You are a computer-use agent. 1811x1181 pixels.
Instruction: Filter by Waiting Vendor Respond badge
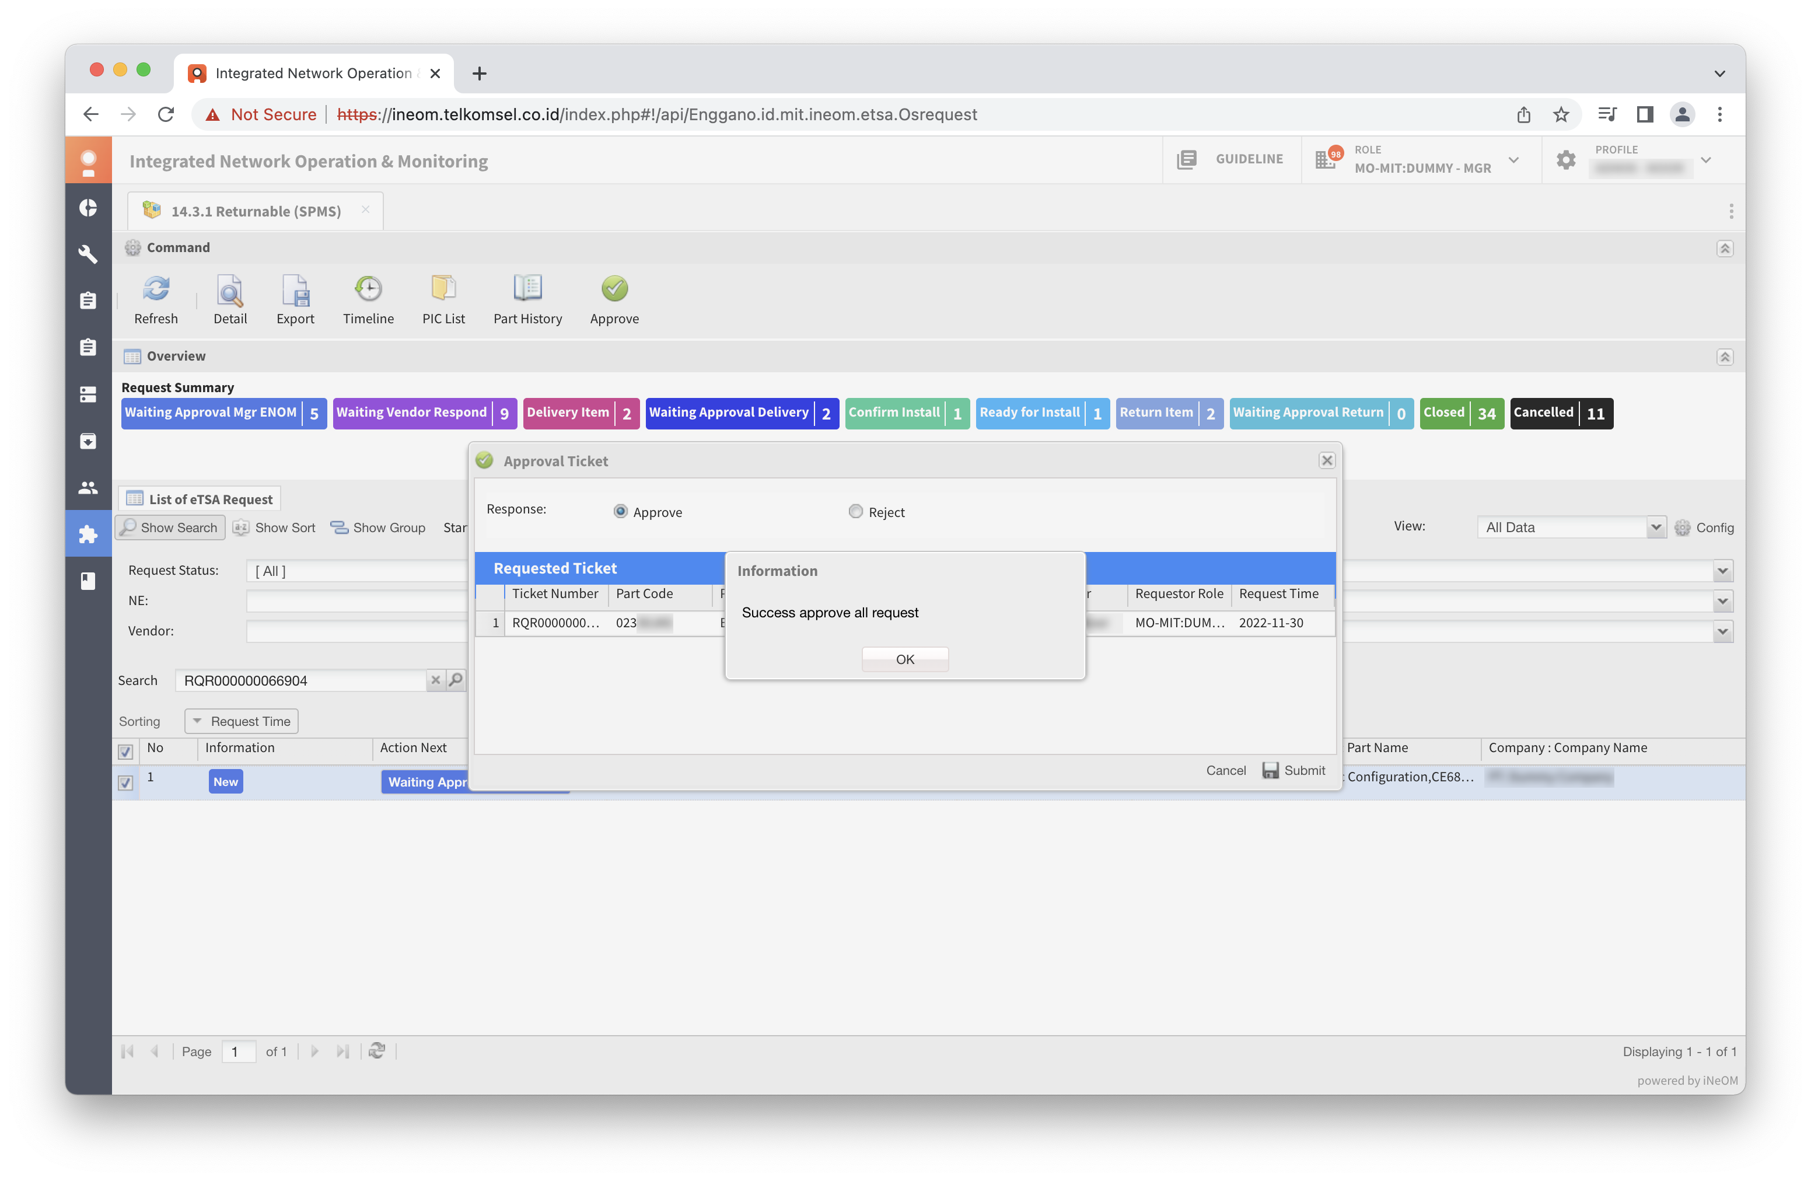click(x=425, y=413)
